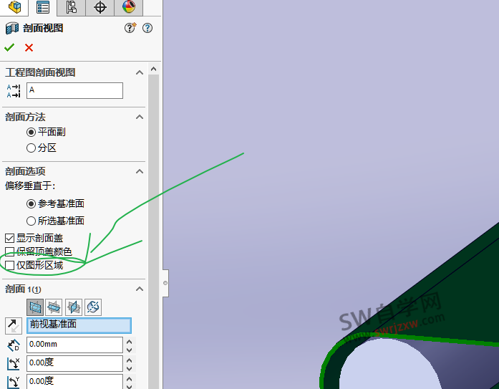
Task: Increase the Y rotation spinner up
Action: 129,379
